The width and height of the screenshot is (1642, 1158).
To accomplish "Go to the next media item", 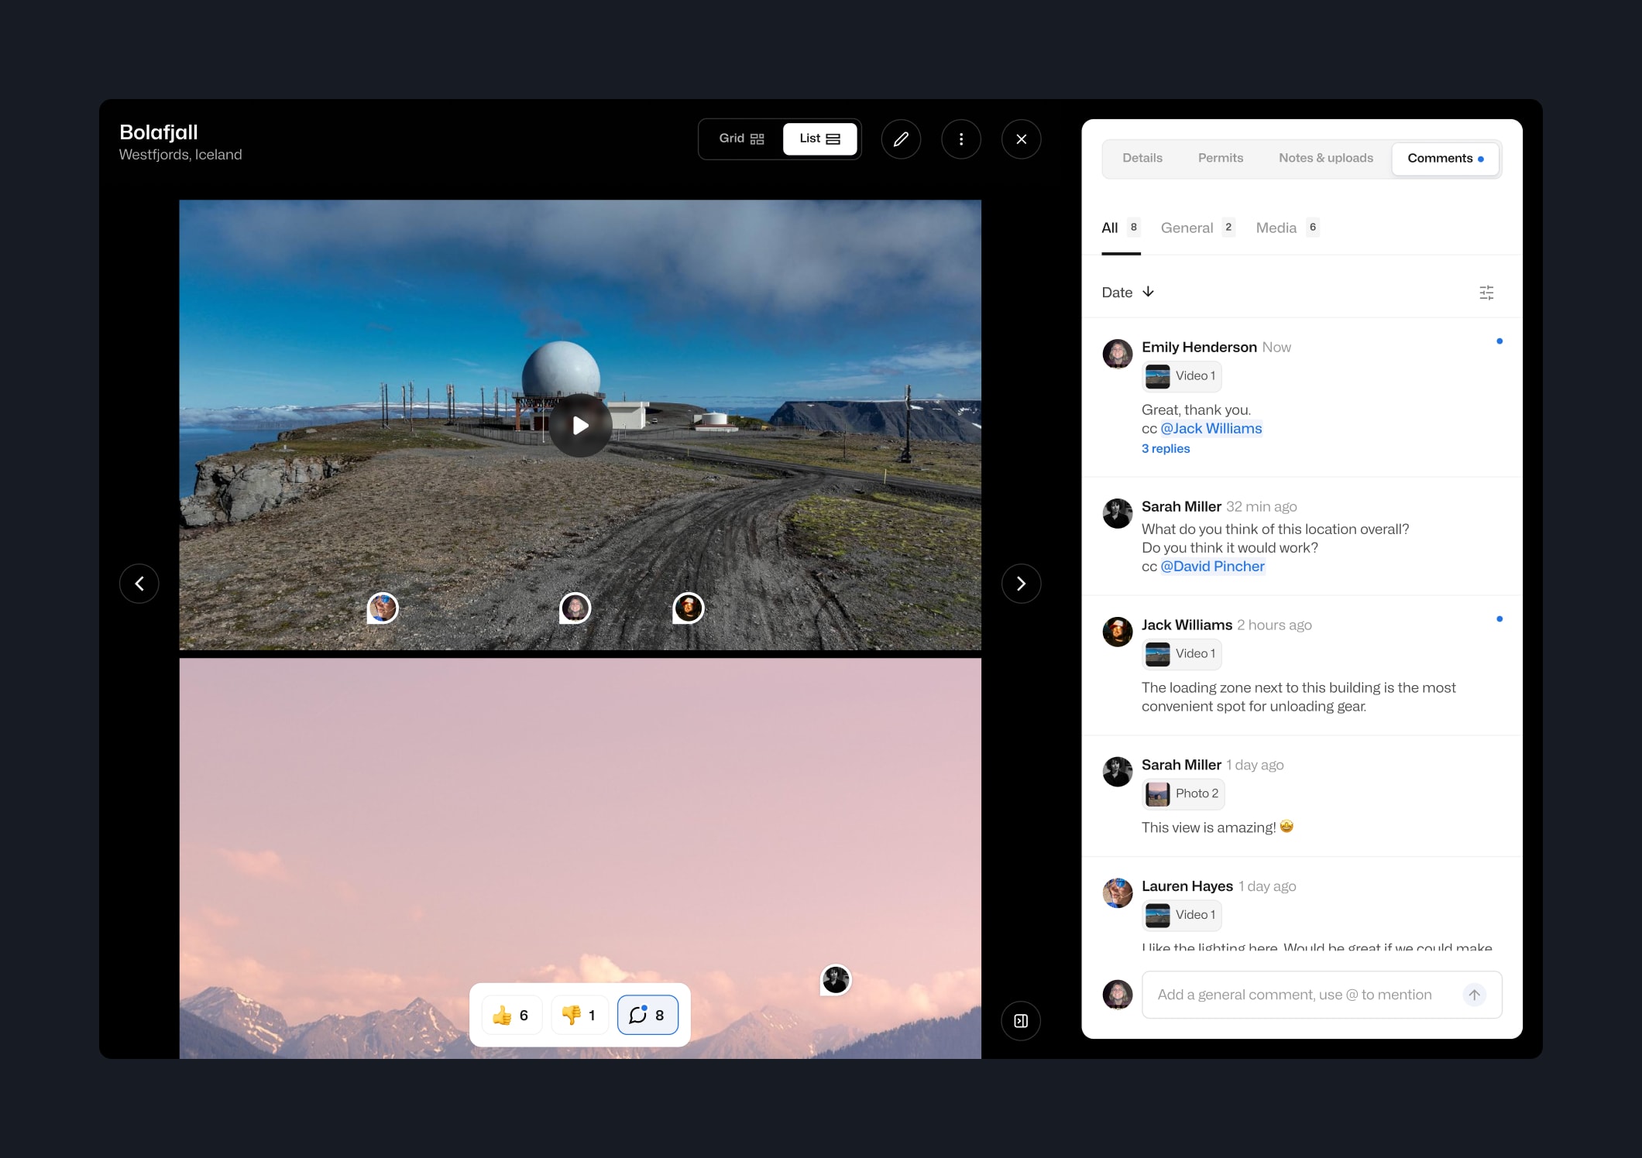I will pyautogui.click(x=1021, y=584).
